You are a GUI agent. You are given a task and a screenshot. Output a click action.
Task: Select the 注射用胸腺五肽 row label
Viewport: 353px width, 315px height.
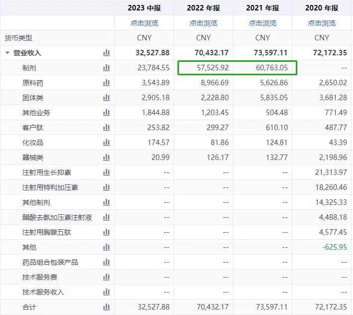[x=47, y=232]
